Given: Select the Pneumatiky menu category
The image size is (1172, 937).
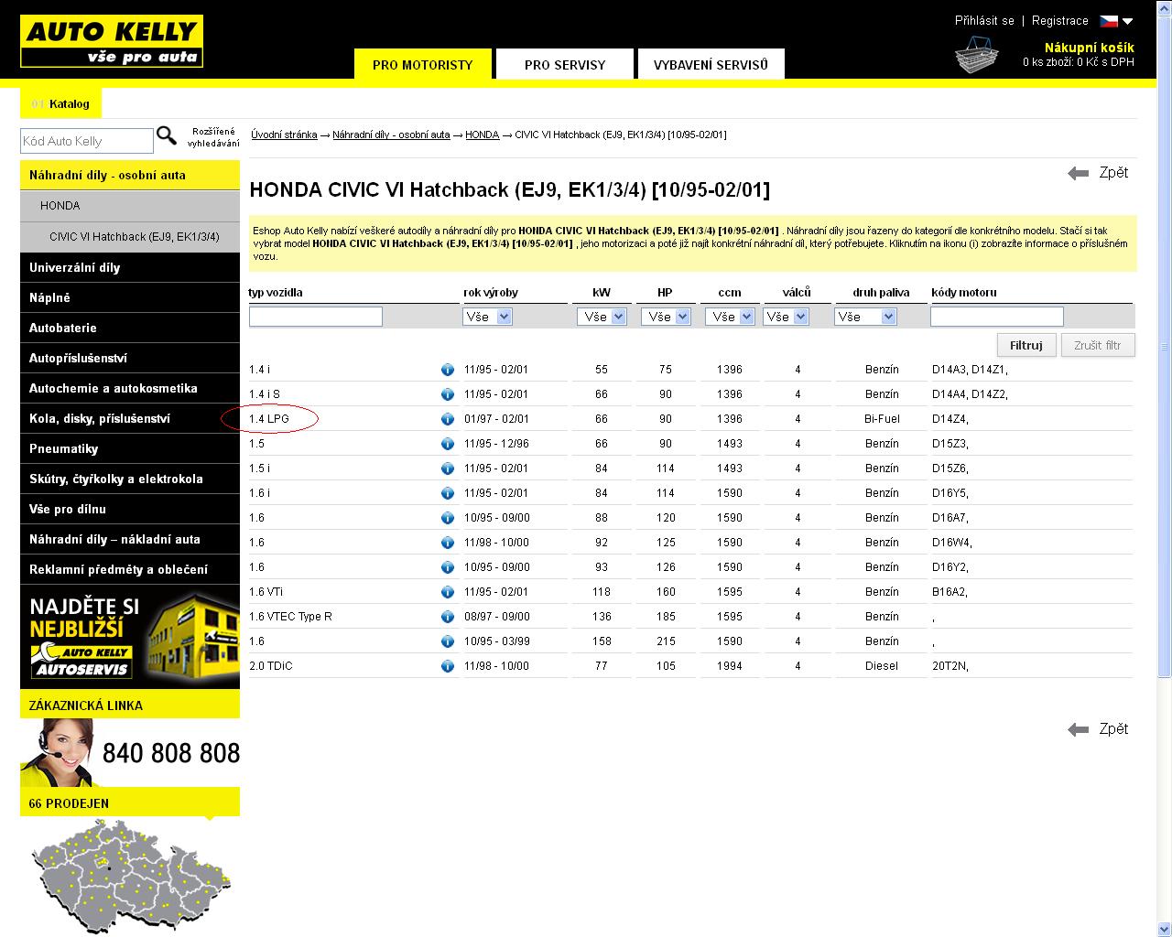Looking at the screenshot, I should coord(63,448).
